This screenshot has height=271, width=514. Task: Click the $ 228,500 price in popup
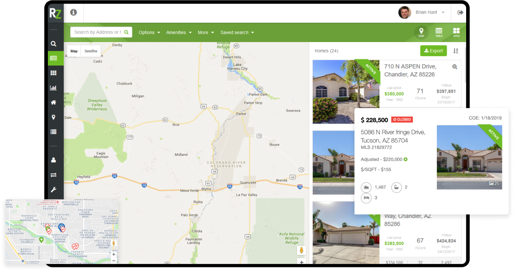pyautogui.click(x=374, y=120)
